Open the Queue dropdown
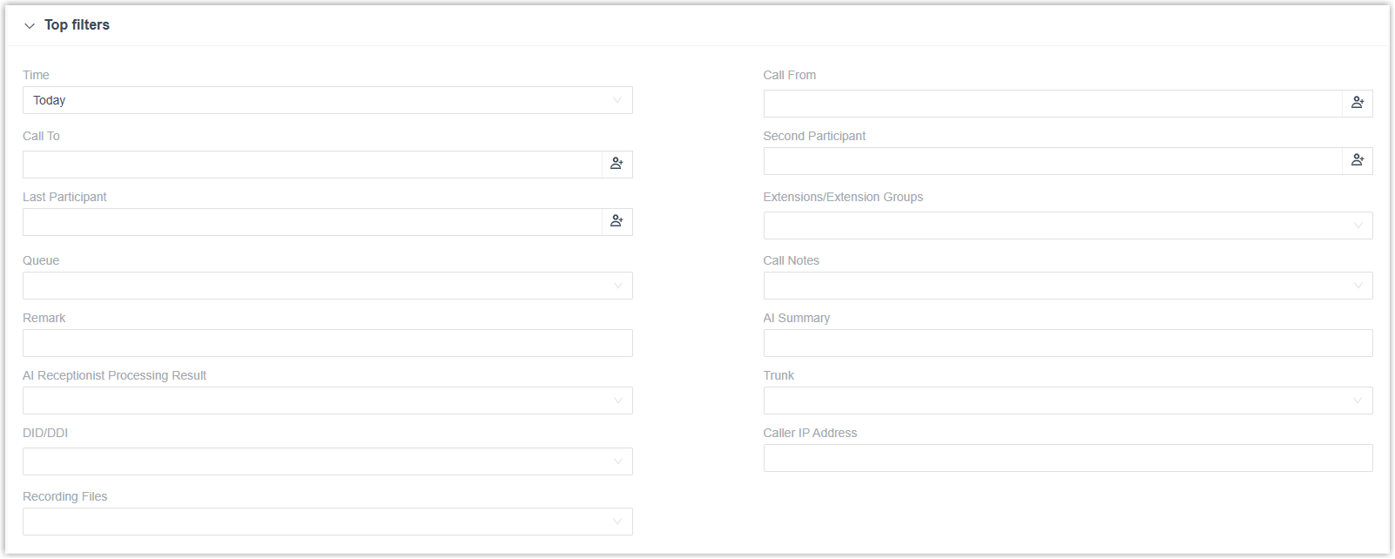 (x=327, y=286)
